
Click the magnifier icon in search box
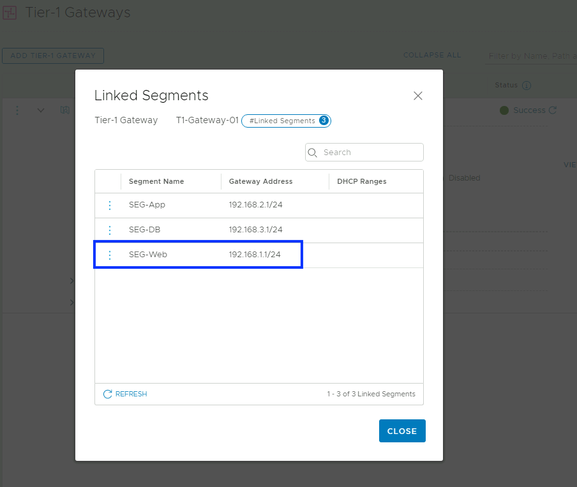[x=313, y=153]
